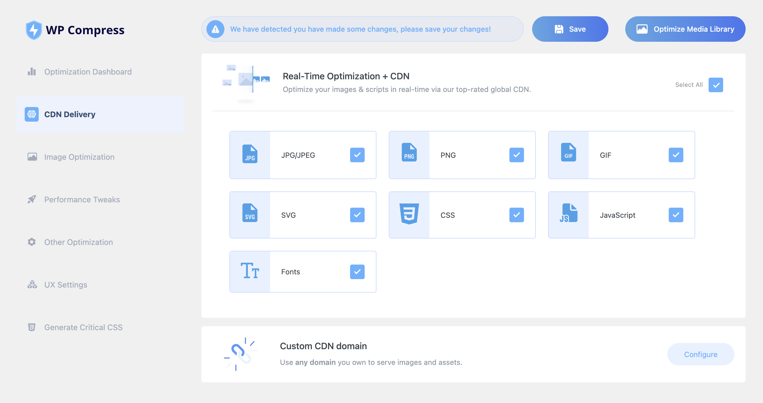Click the GIF file type icon
The height and width of the screenshot is (403, 763).
(568, 152)
